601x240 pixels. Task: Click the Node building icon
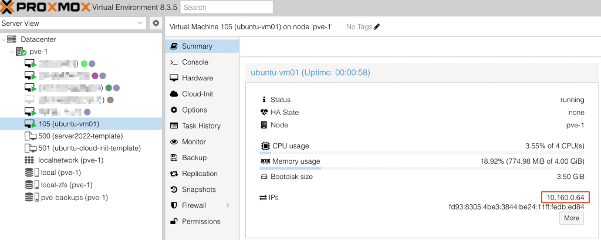[x=264, y=125]
